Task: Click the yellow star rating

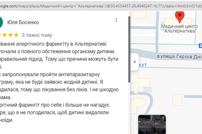Action: point(9,35)
